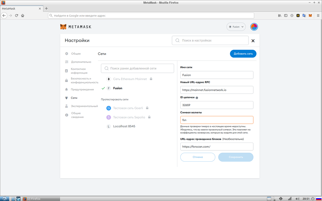The image size is (322, 201).
Task: Close the MetaMask browser tab
Action: coord(40,9)
